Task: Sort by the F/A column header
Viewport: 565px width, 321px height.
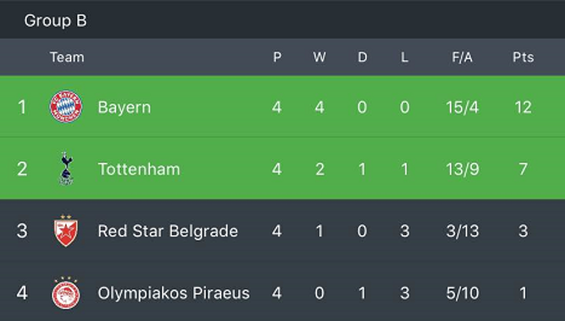Action: point(462,57)
